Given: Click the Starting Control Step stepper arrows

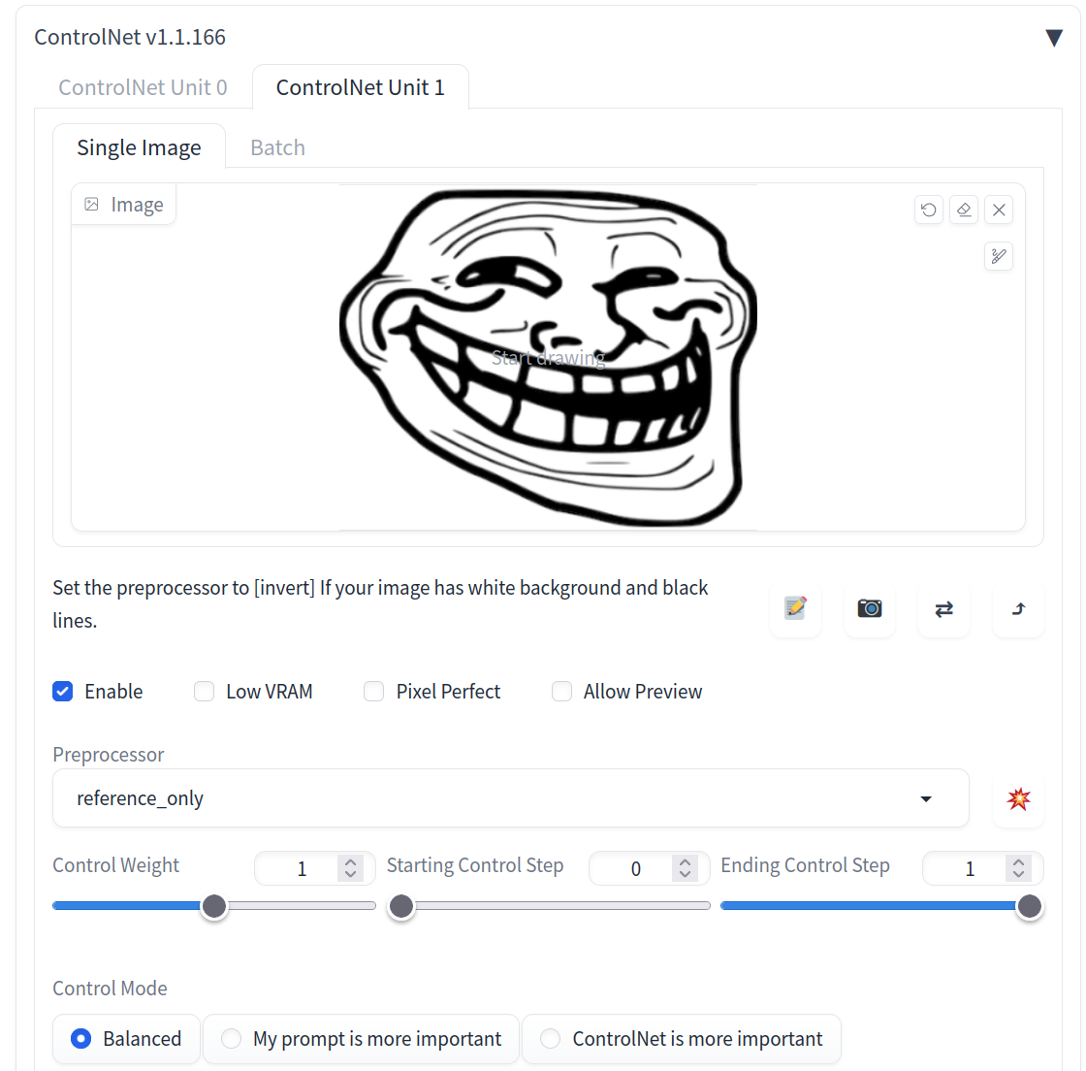Looking at the screenshot, I should 685,868.
